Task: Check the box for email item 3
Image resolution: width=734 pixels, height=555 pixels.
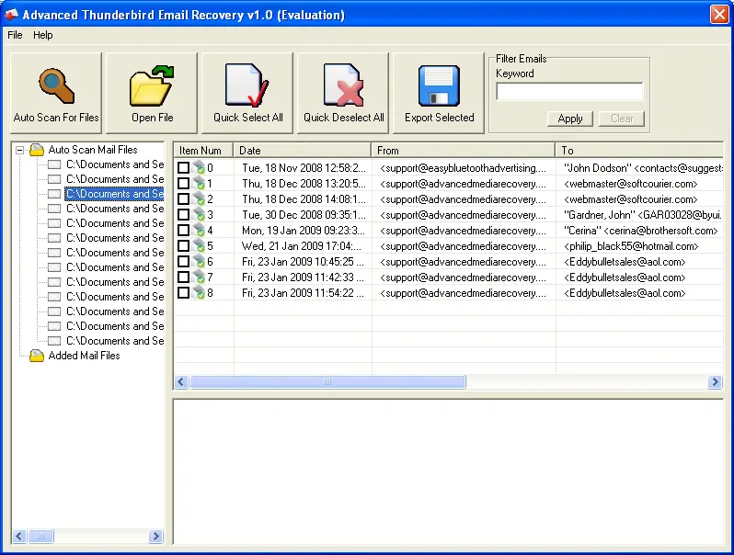Action: pyautogui.click(x=184, y=215)
